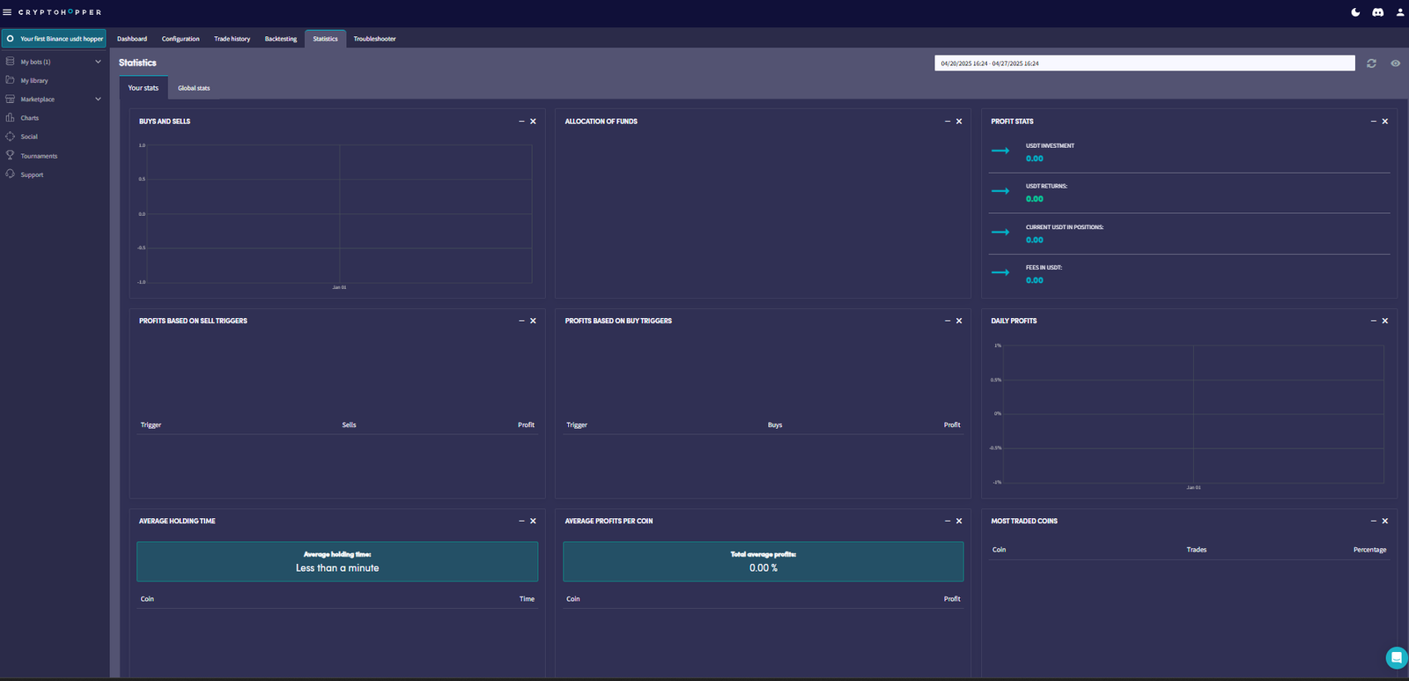This screenshot has width=1409, height=681.
Task: Click the My library sidebar link
Action: [x=34, y=80]
